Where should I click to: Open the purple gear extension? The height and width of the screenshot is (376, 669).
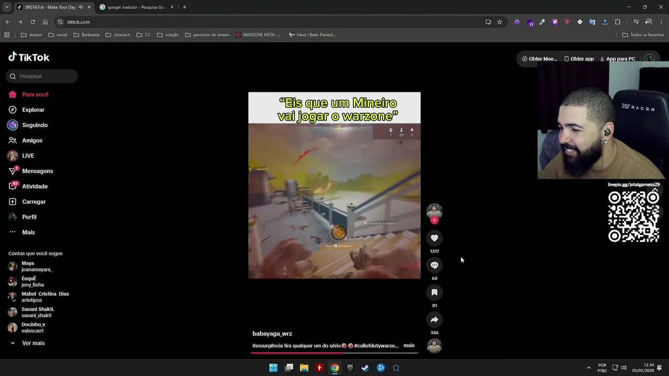coord(517,22)
